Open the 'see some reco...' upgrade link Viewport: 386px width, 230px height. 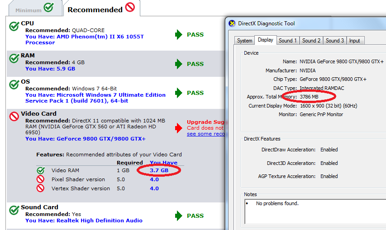(x=206, y=134)
